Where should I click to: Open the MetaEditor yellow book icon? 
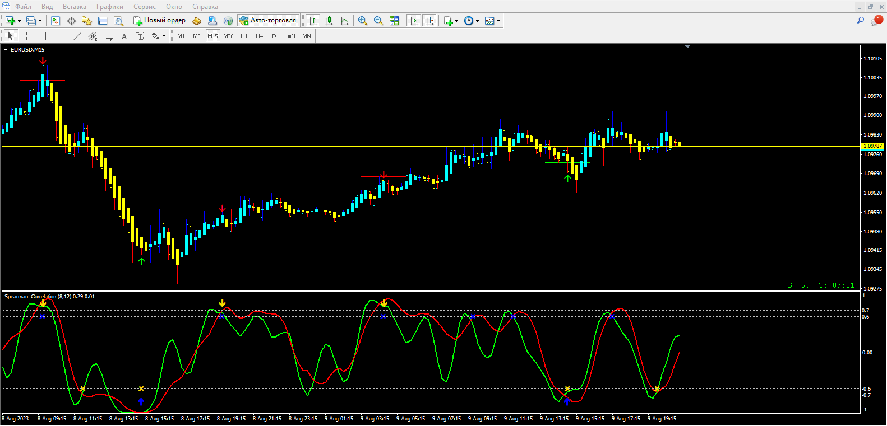click(197, 21)
